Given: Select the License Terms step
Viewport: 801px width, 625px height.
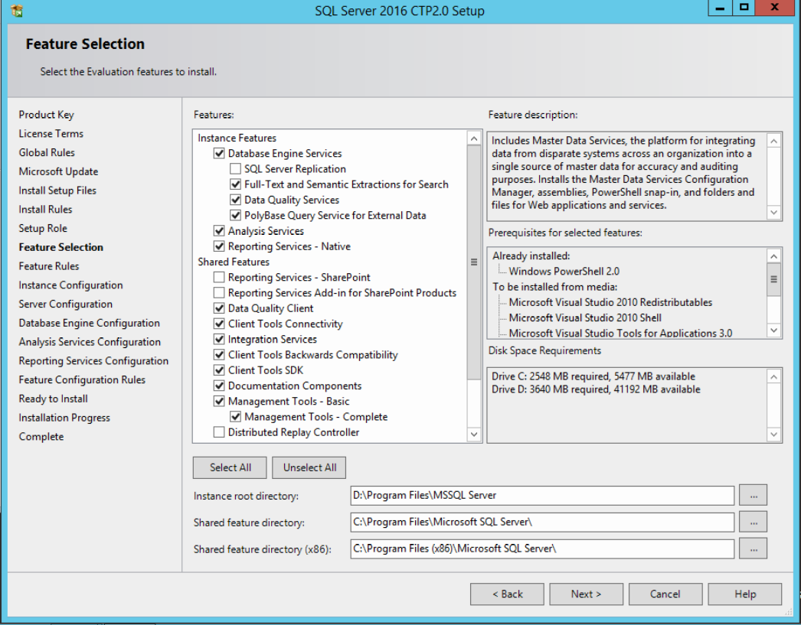Looking at the screenshot, I should click(x=51, y=134).
